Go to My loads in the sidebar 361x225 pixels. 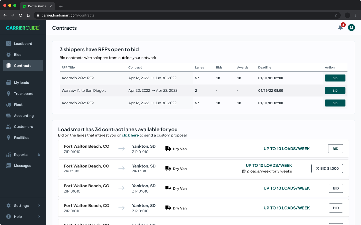pos(21,83)
